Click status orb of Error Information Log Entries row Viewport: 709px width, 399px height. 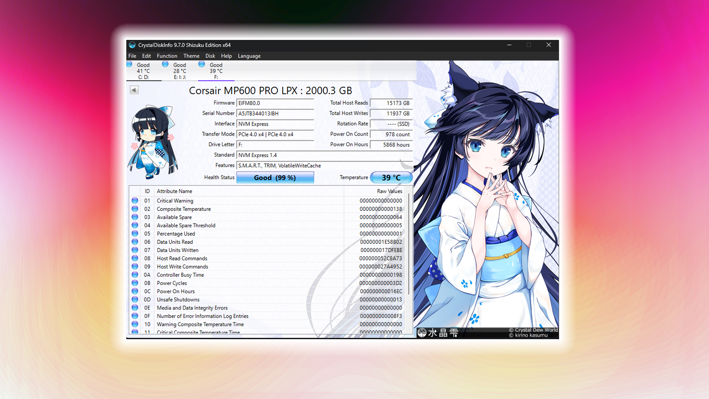(x=135, y=316)
